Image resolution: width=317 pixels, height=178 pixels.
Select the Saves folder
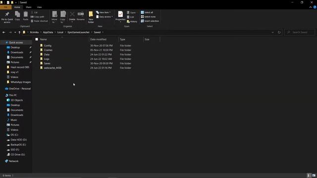pyautogui.click(x=47, y=63)
